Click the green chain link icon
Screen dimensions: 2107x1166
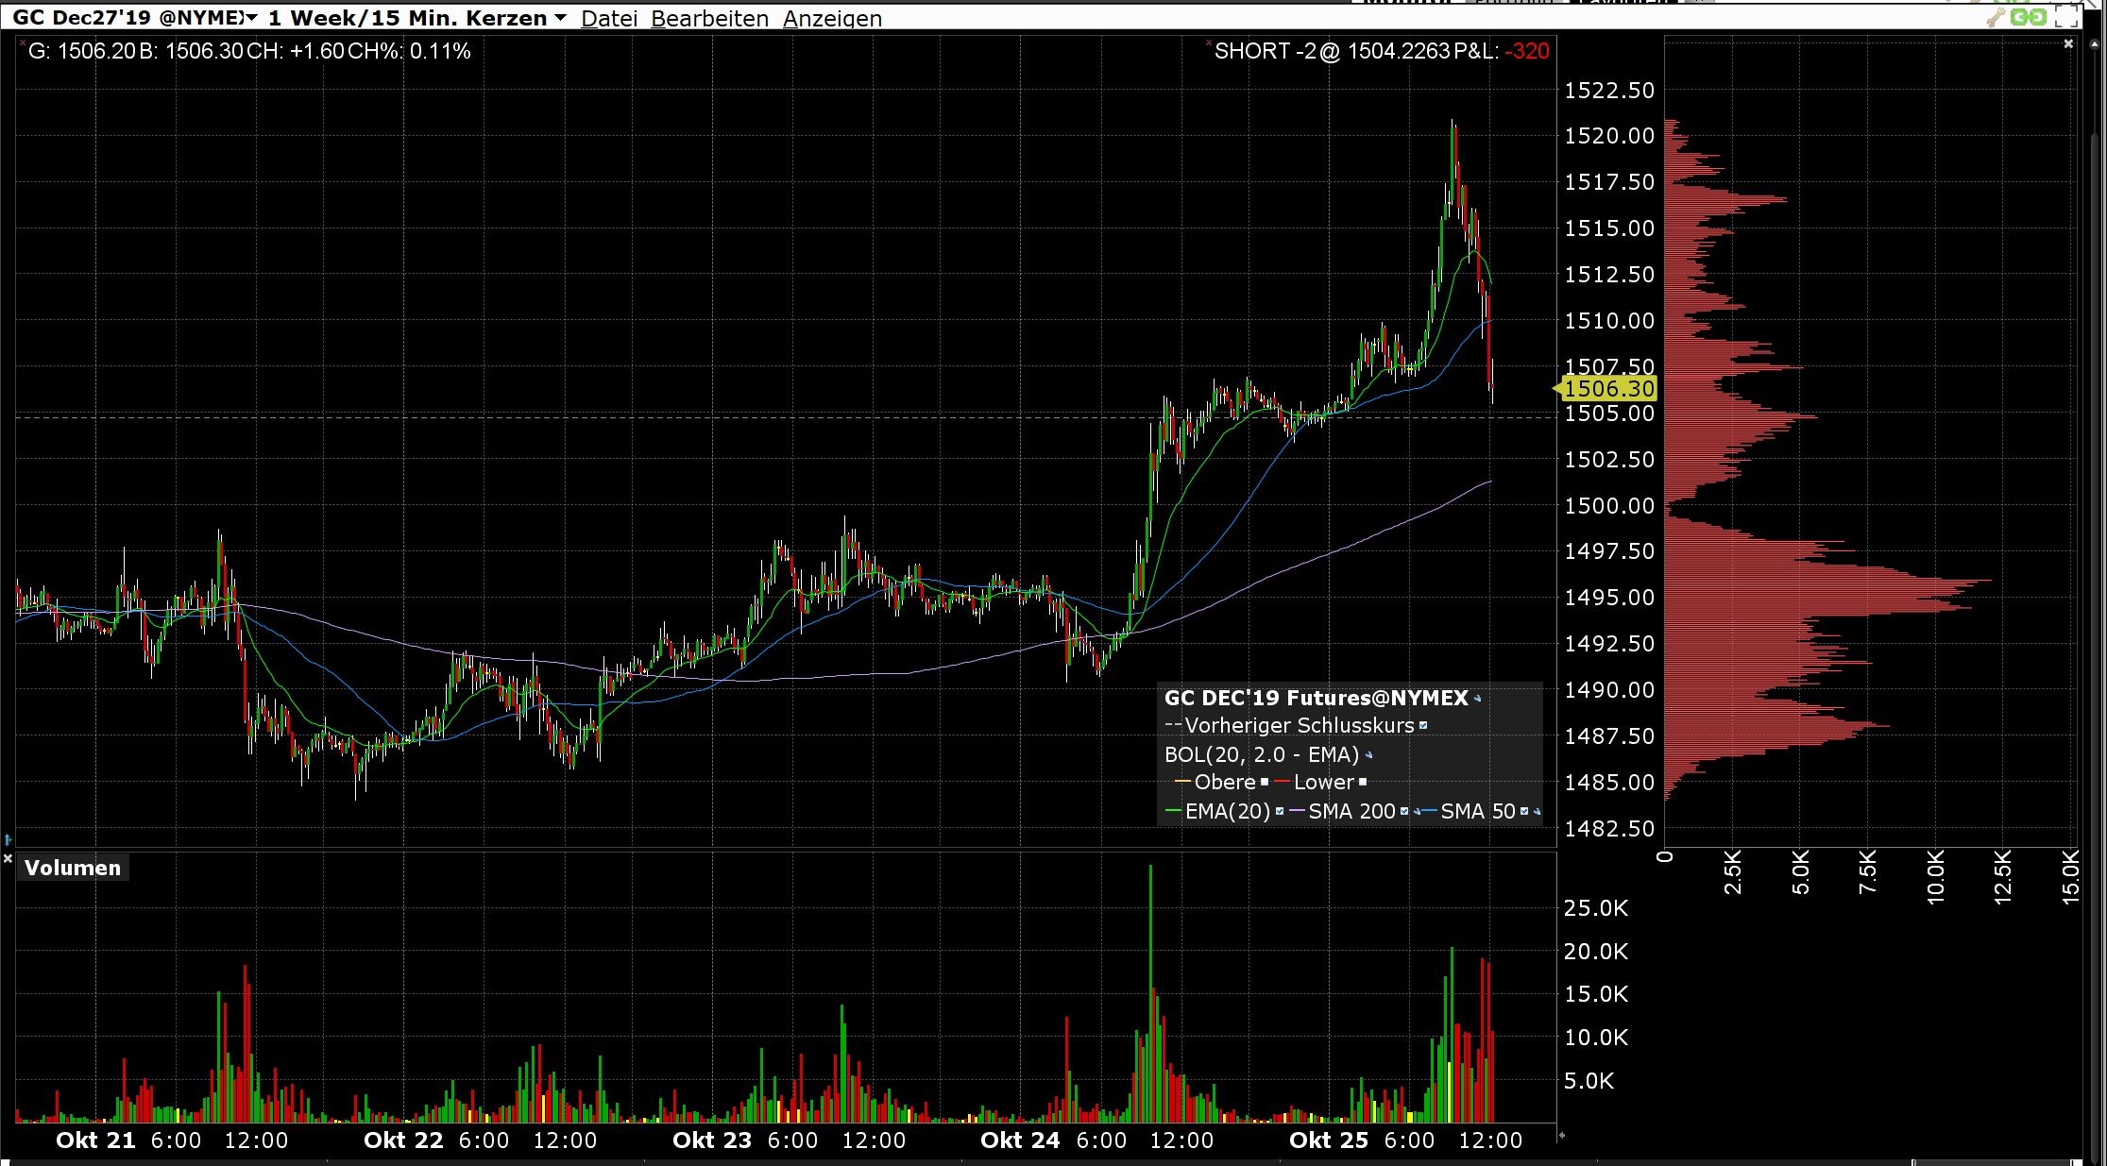pos(2029,18)
